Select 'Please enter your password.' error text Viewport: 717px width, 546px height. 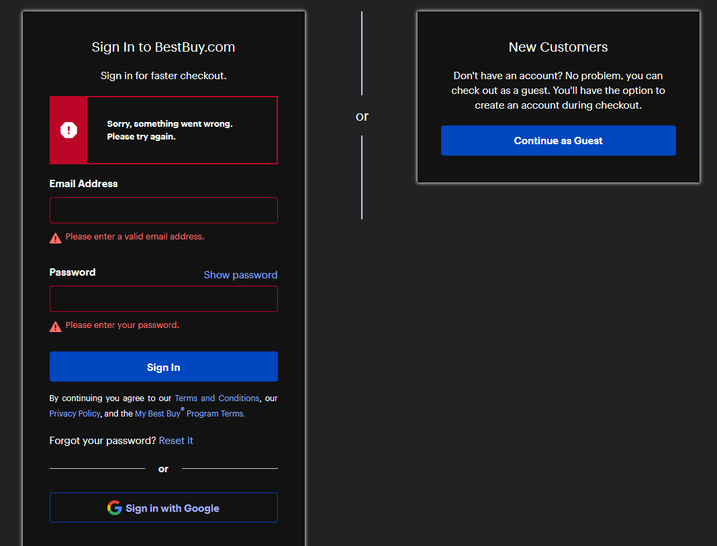point(122,325)
